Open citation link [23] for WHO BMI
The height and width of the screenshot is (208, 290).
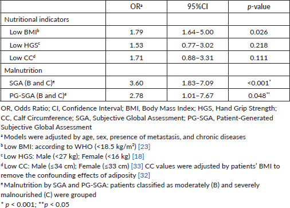click(144, 147)
